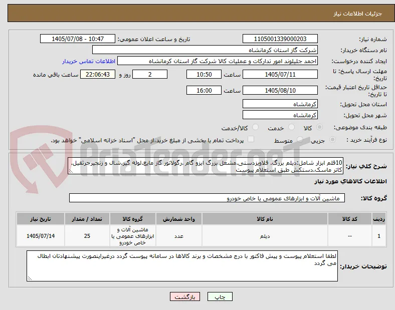Click the نام کالا column header

coord(265,219)
